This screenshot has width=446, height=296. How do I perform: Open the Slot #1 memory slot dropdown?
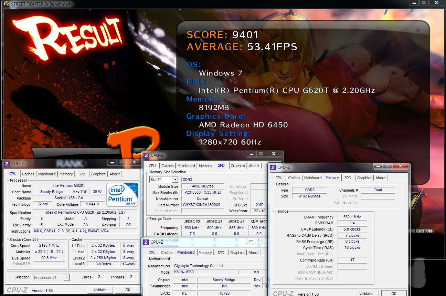coord(175,180)
